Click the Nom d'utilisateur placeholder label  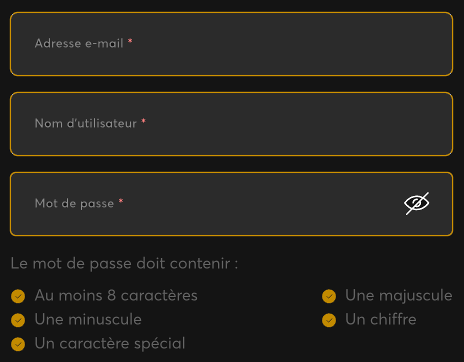(x=86, y=123)
